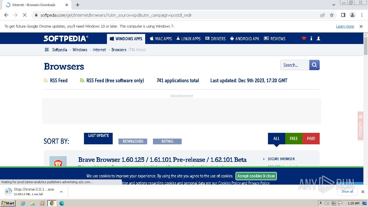Open RSS Feed (free software only)
The image size is (368, 207).
pyautogui.click(x=112, y=80)
